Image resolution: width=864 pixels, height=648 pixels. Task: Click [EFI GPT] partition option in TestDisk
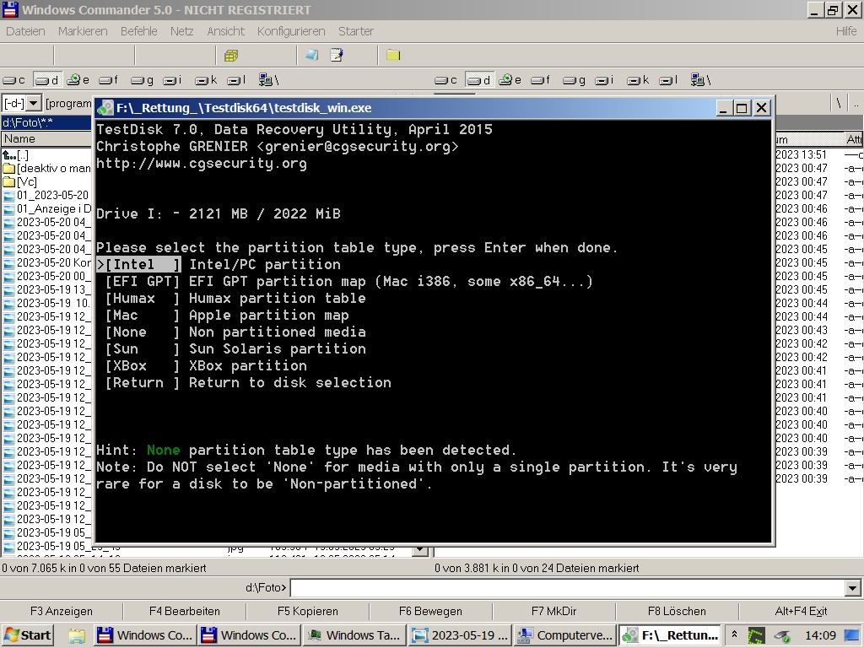[348, 282]
